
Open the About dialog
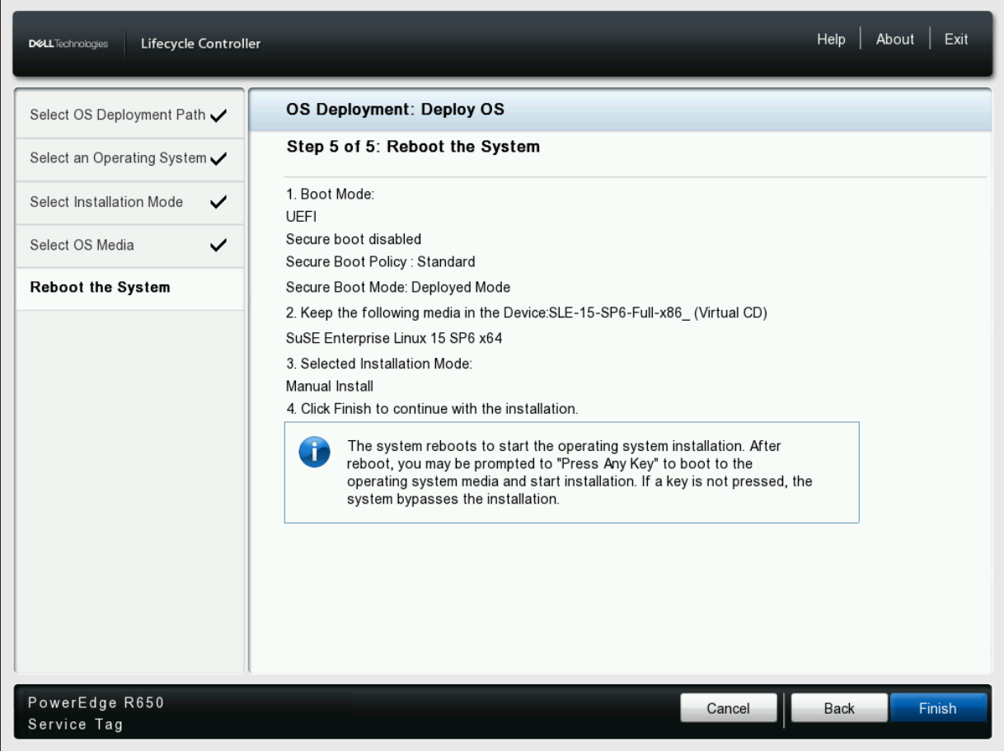(x=894, y=39)
